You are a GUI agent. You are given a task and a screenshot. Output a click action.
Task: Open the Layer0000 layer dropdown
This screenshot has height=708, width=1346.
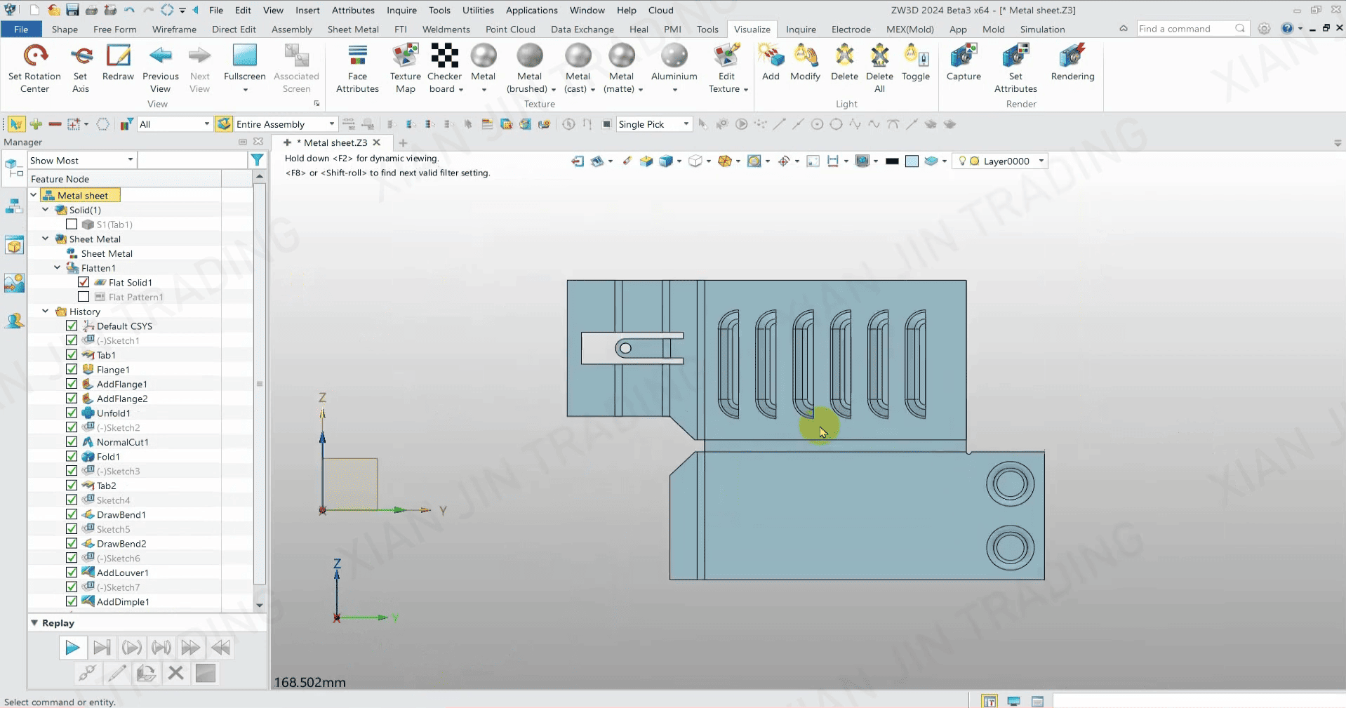pyautogui.click(x=1041, y=161)
